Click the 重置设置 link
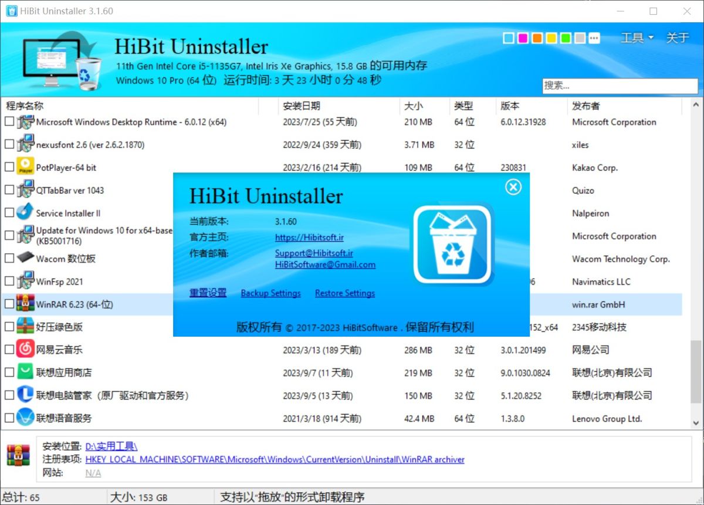The width and height of the screenshot is (704, 505). [x=208, y=293]
